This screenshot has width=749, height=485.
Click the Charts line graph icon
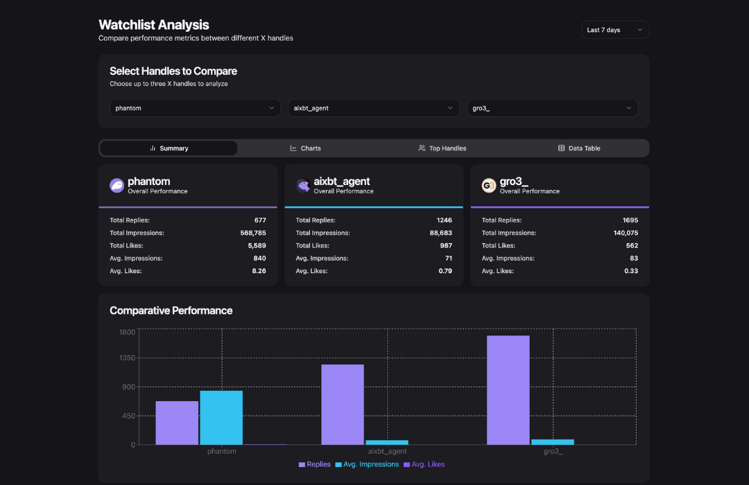292,148
